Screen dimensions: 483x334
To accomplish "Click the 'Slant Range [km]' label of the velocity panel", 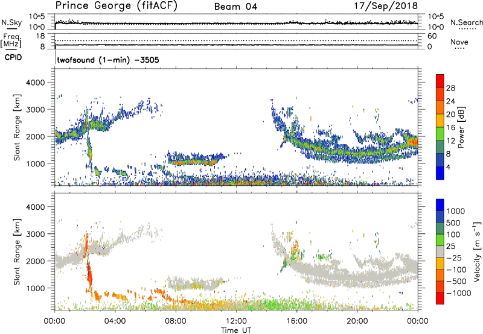I will pos(17,252).
